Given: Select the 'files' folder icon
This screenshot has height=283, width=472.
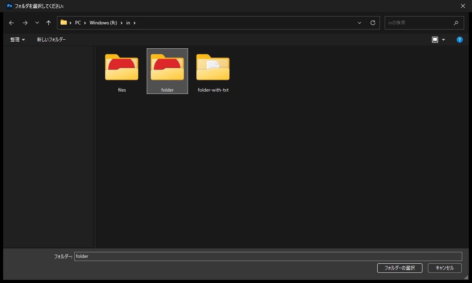Looking at the screenshot, I should coord(122,67).
